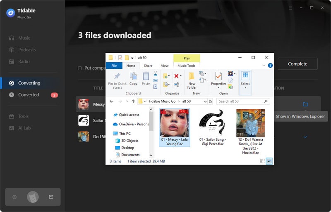Expand the address bar history dropdown
Screen dimensions: 331x212
coord(205,101)
